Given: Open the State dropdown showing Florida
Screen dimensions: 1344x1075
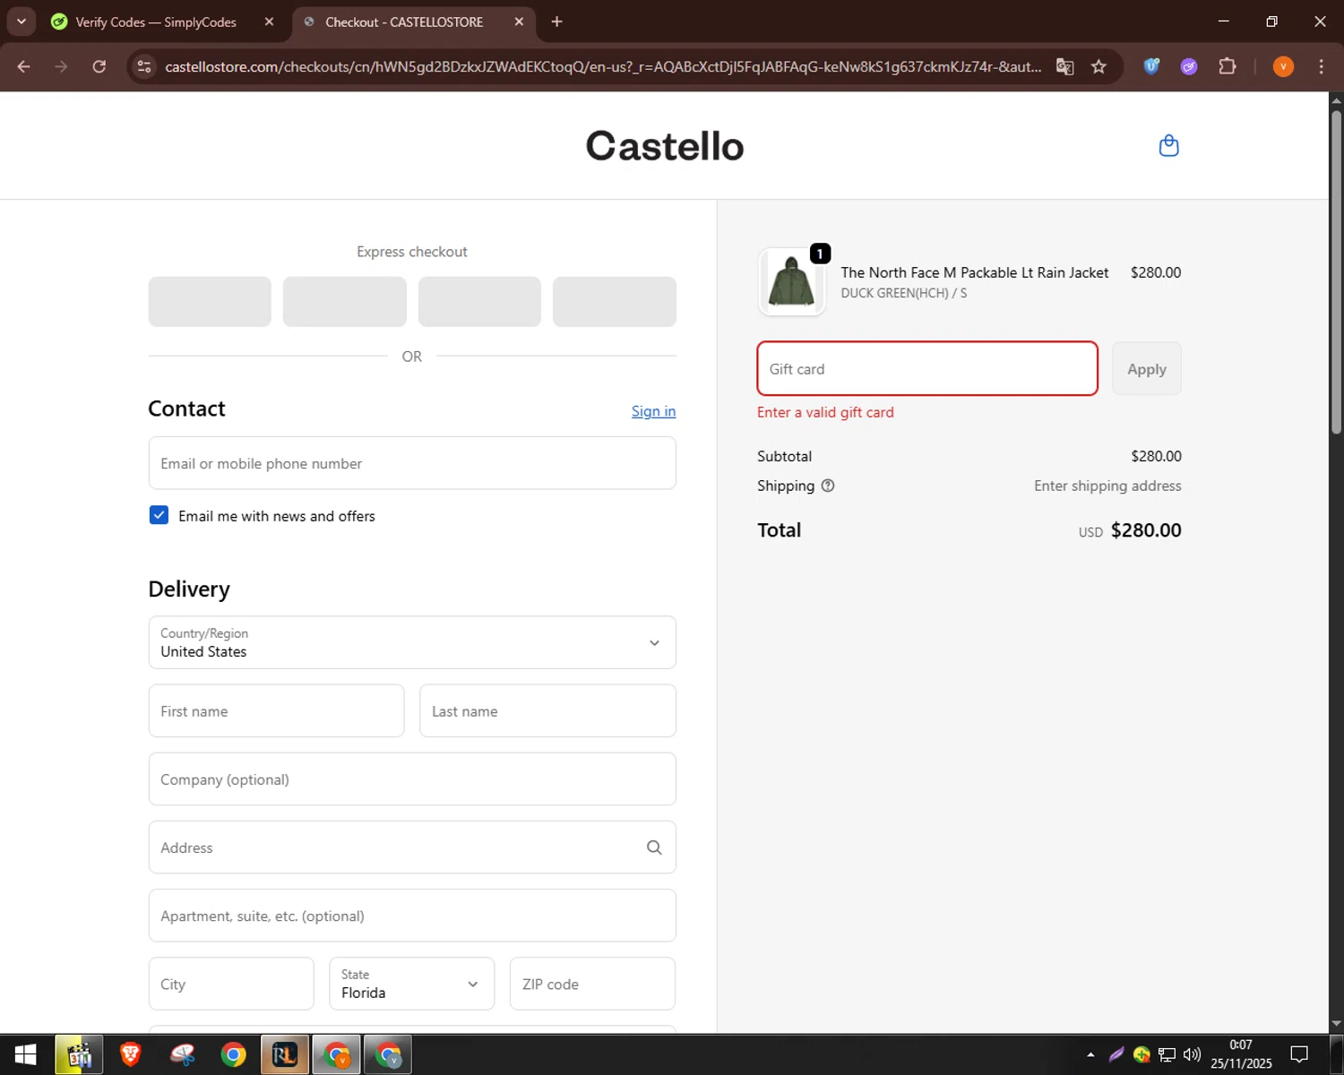Looking at the screenshot, I should 411,984.
